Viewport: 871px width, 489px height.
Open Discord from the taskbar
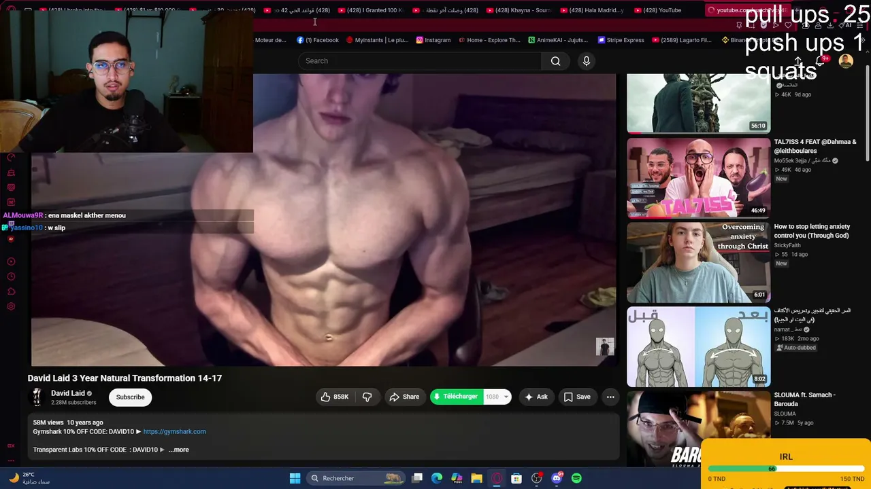point(557,478)
